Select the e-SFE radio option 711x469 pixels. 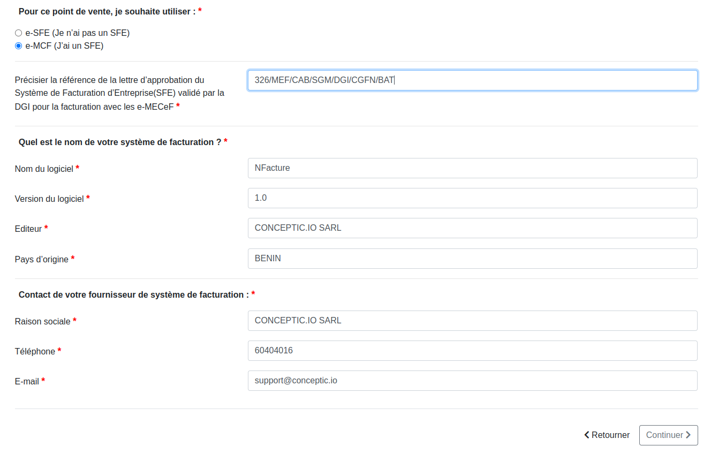pos(18,33)
